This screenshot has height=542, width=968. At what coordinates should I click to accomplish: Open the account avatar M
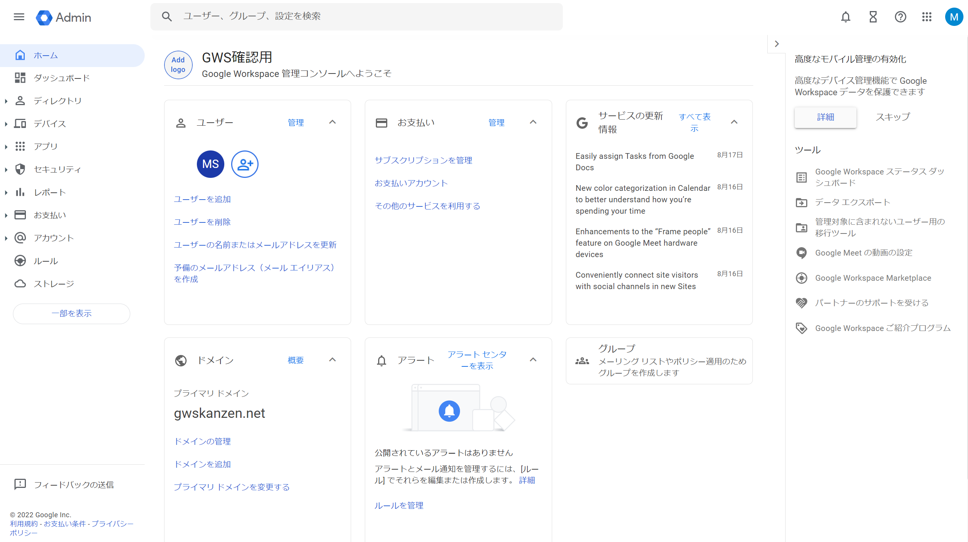(954, 17)
